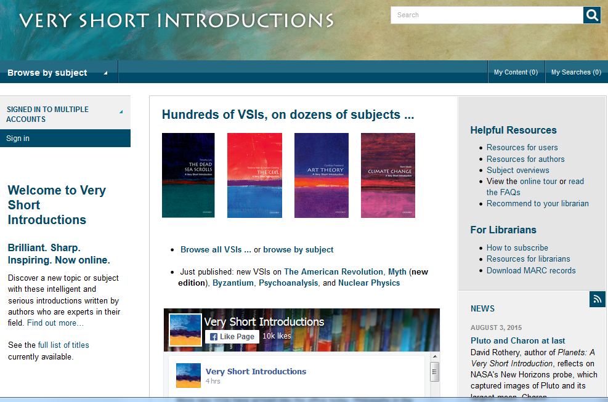Follow the browse by subject text link
This screenshot has width=608, height=402.
298,250
